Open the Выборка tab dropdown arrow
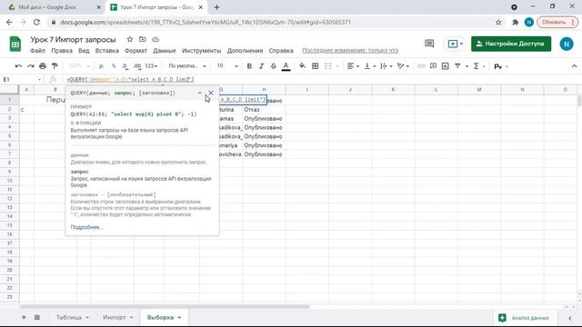 click(179, 318)
